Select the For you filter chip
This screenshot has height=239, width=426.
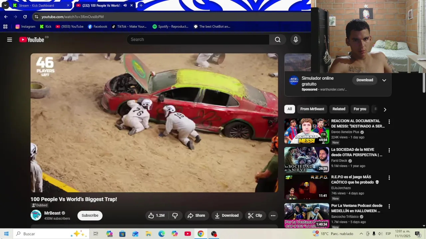tap(360, 109)
